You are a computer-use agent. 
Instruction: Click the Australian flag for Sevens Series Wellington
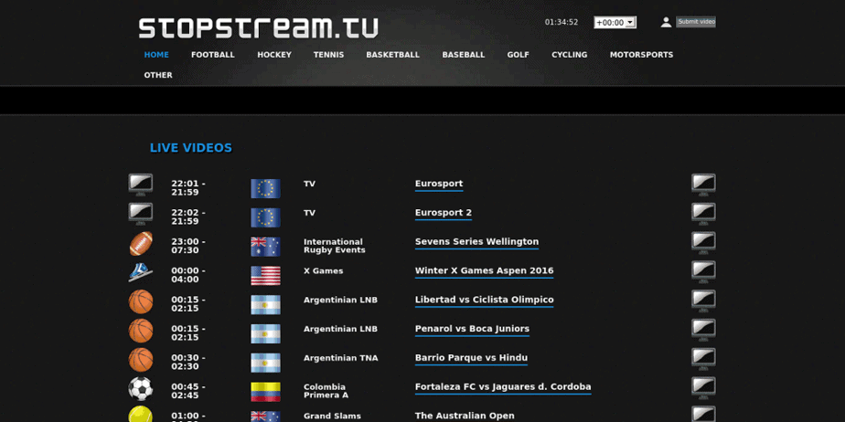point(266,247)
